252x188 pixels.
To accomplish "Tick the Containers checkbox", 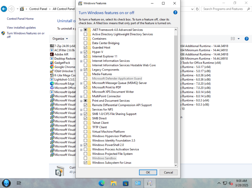I will pos(85,39).
